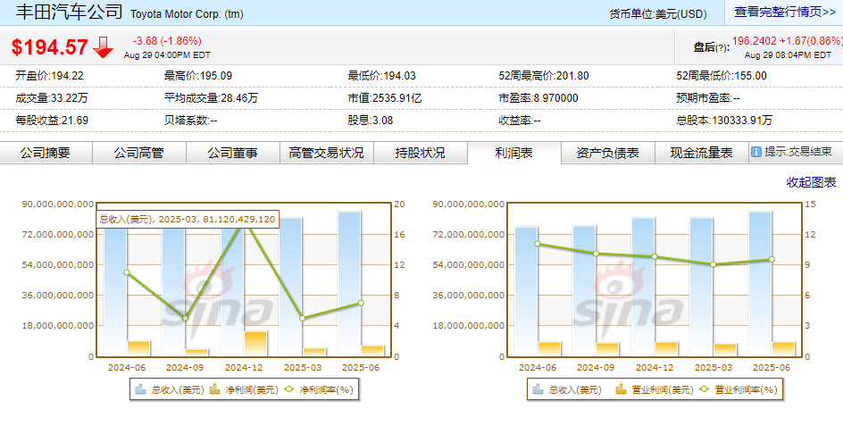Click 净利润率(%) legend marker in left chart
Image resolution: width=843 pixels, height=426 pixels.
click(x=288, y=389)
